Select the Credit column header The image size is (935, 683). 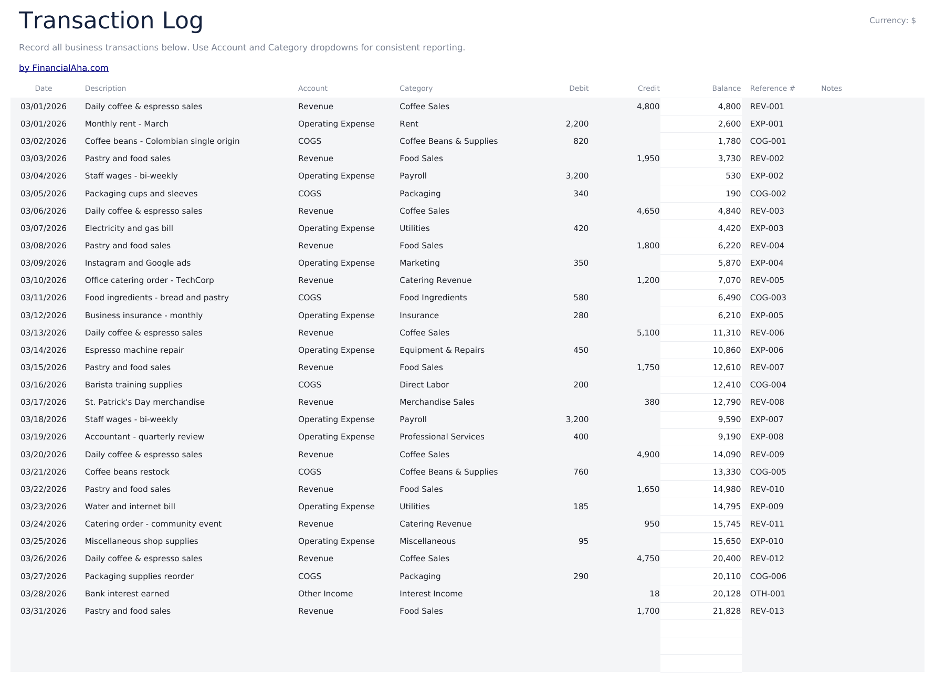coord(648,88)
